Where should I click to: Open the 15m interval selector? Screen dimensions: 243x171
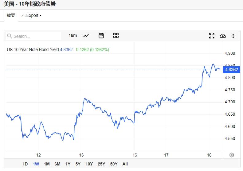[x=73, y=36]
